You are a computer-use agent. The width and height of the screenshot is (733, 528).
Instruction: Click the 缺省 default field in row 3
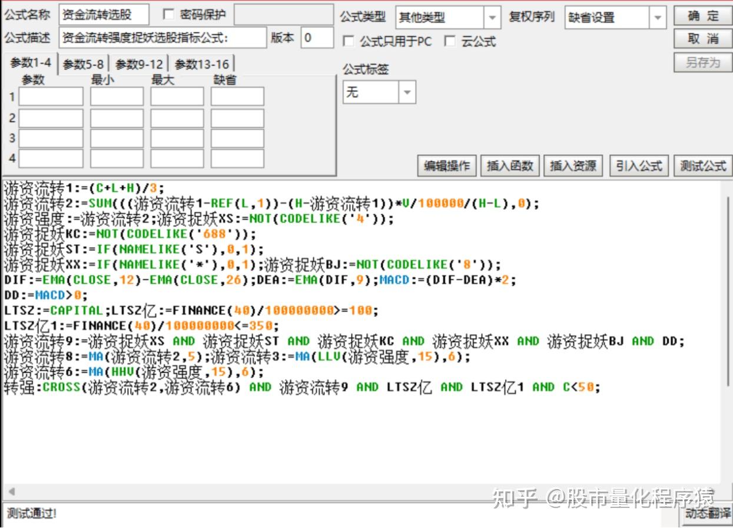point(237,138)
